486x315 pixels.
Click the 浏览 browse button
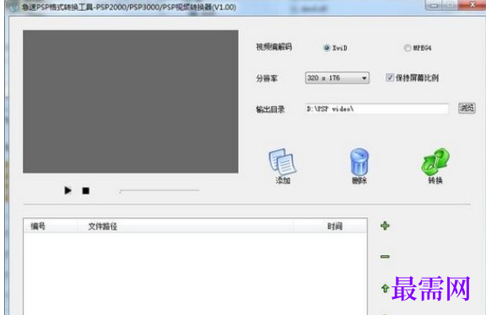467,108
